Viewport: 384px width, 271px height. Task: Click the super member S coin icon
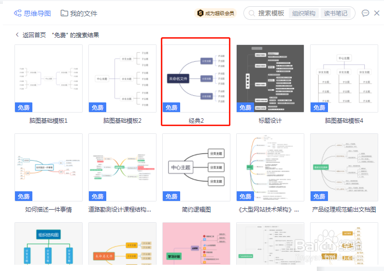[200, 13]
